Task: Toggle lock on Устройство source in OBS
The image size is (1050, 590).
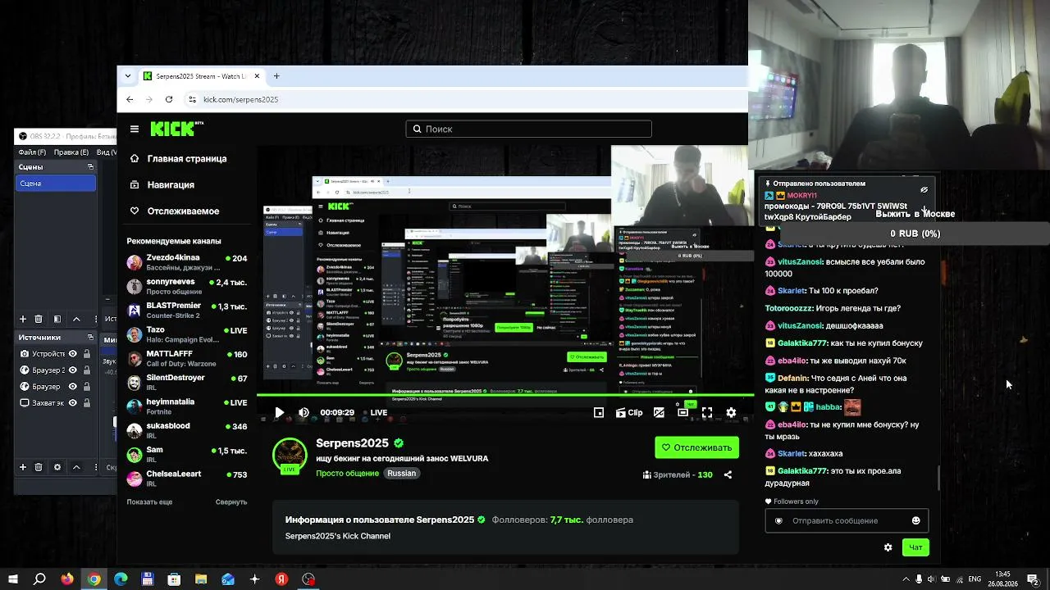Action: 85,354
